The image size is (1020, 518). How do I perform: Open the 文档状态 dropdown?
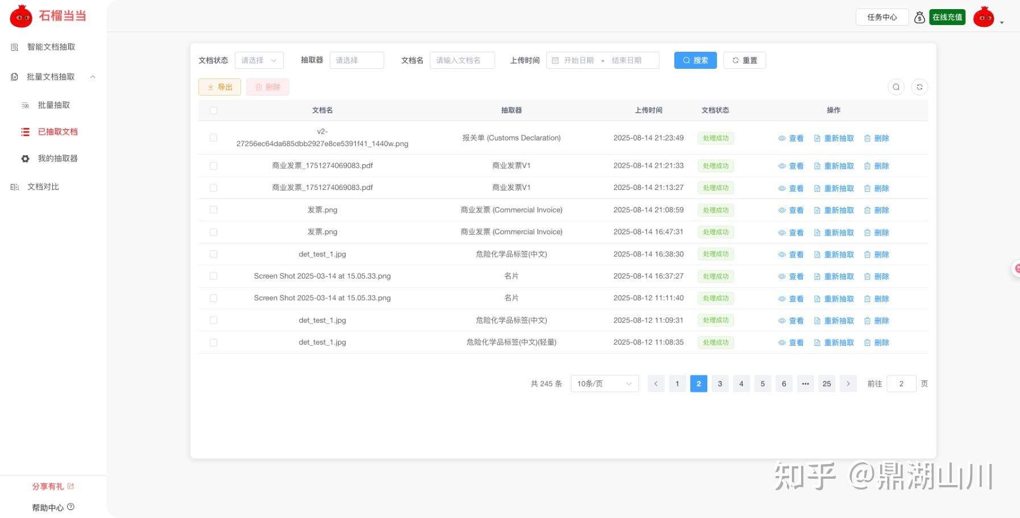pos(259,60)
